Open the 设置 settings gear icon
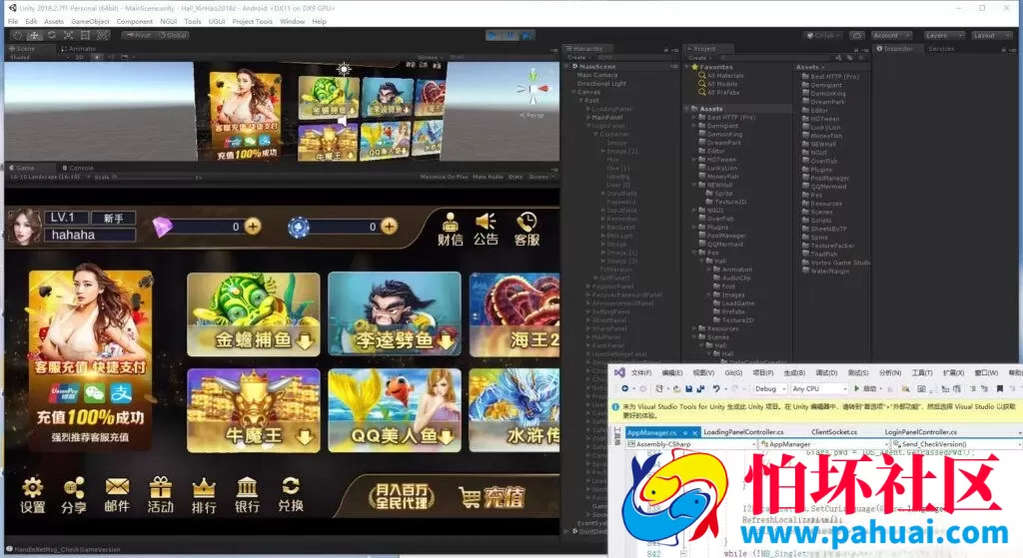The height and width of the screenshot is (558, 1023). point(33,495)
